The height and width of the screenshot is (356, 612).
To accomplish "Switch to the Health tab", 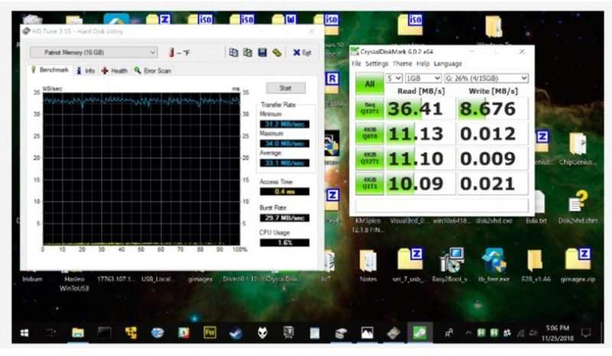I will [x=115, y=70].
